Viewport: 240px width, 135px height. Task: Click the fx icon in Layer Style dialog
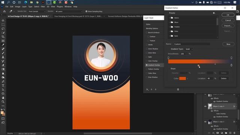(x=147, y=89)
